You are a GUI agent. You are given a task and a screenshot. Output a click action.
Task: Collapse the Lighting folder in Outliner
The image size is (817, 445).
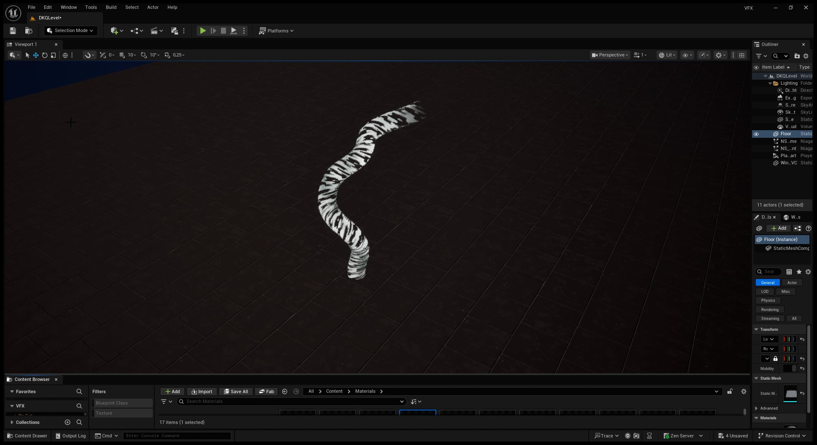770,83
